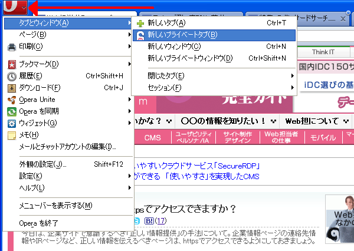
Task: Open タブとウィンドウ(A) submenu
Action: [68, 23]
